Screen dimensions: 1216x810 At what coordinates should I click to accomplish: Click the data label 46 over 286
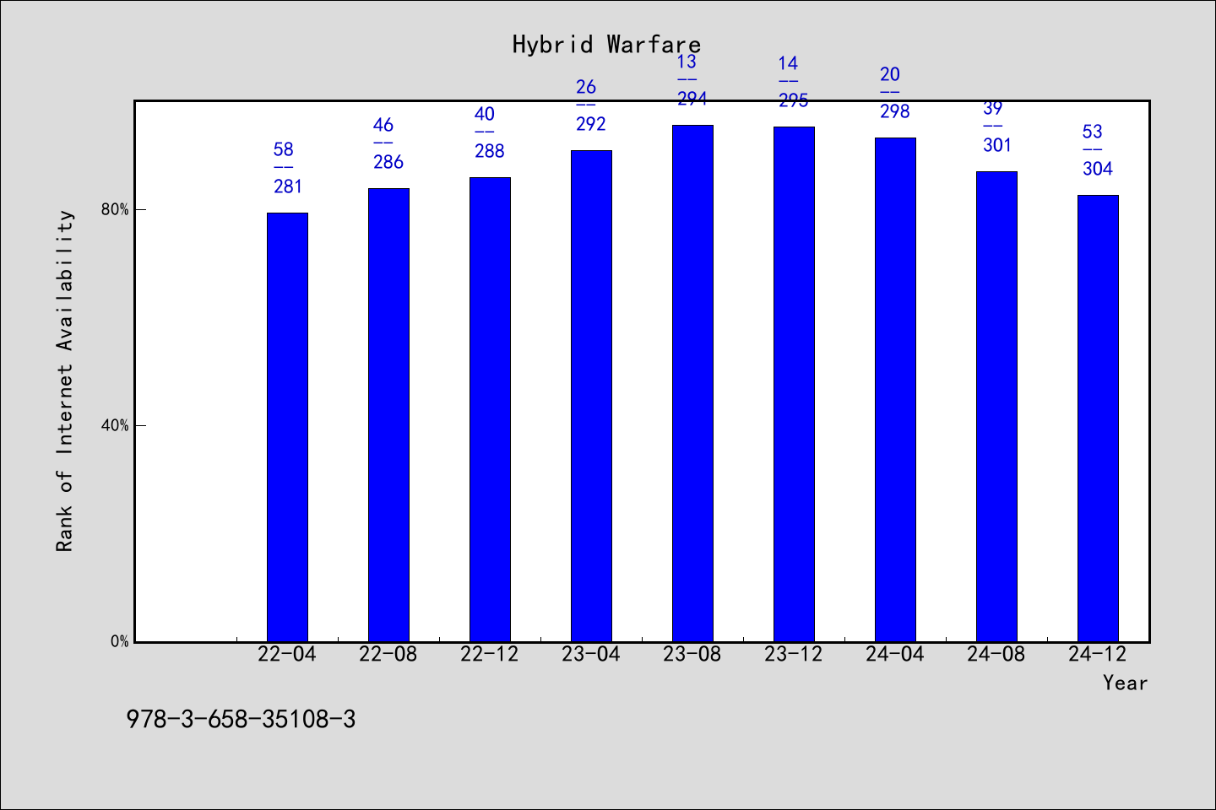(x=388, y=143)
